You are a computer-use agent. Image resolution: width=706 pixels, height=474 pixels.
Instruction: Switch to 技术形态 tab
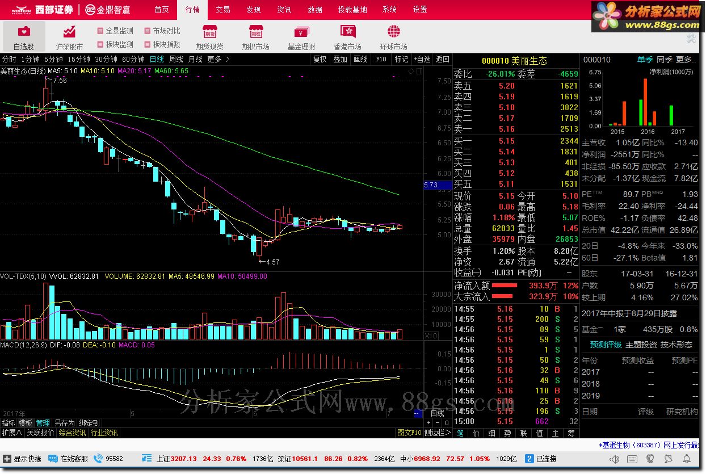[x=676, y=345]
